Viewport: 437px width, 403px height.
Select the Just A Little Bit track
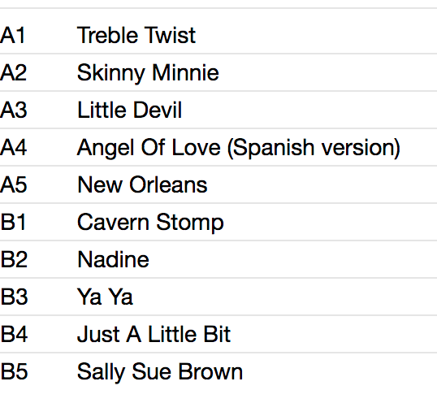click(218, 334)
